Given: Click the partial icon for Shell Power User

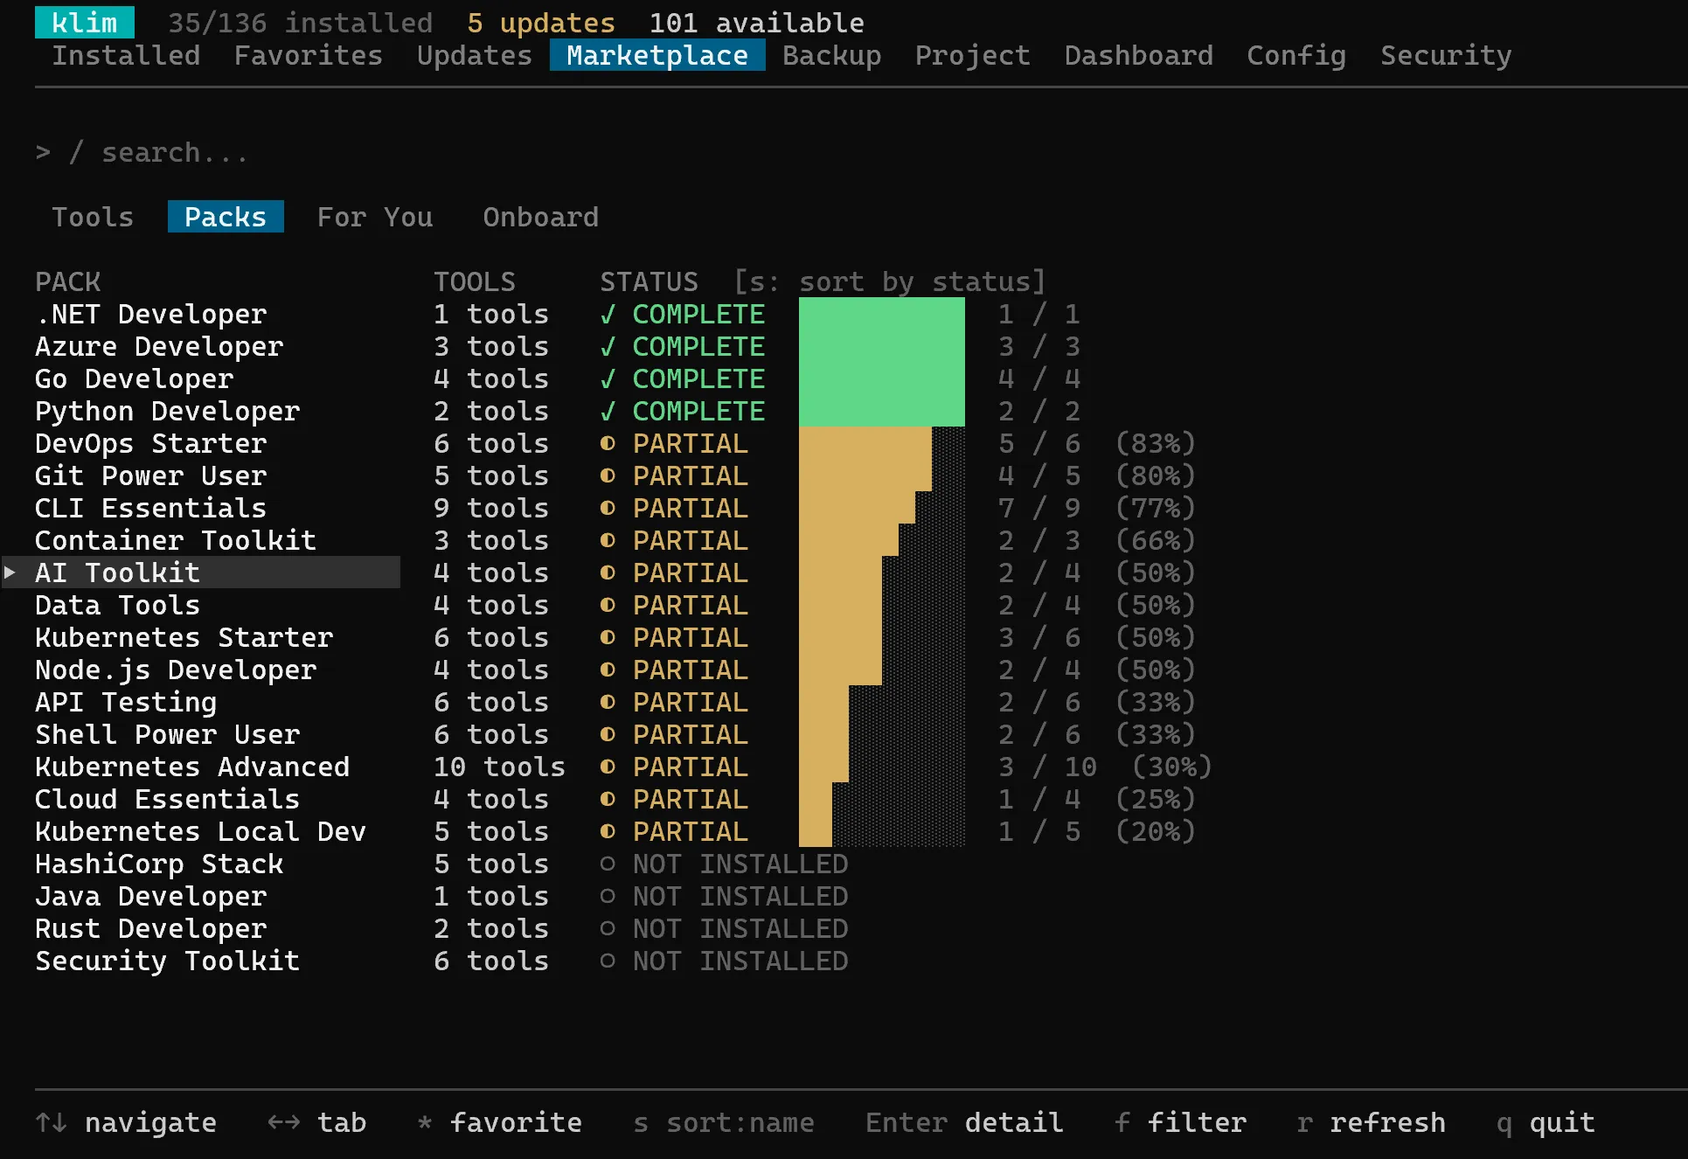Looking at the screenshot, I should click(608, 734).
